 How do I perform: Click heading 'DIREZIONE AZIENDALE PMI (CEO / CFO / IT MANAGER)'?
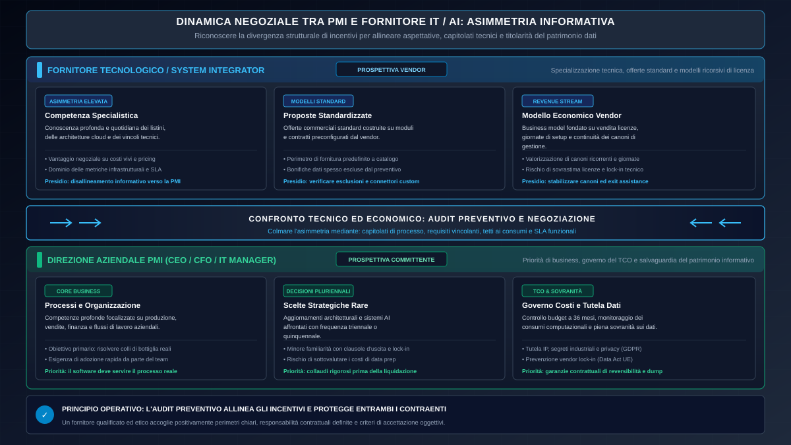tap(161, 260)
